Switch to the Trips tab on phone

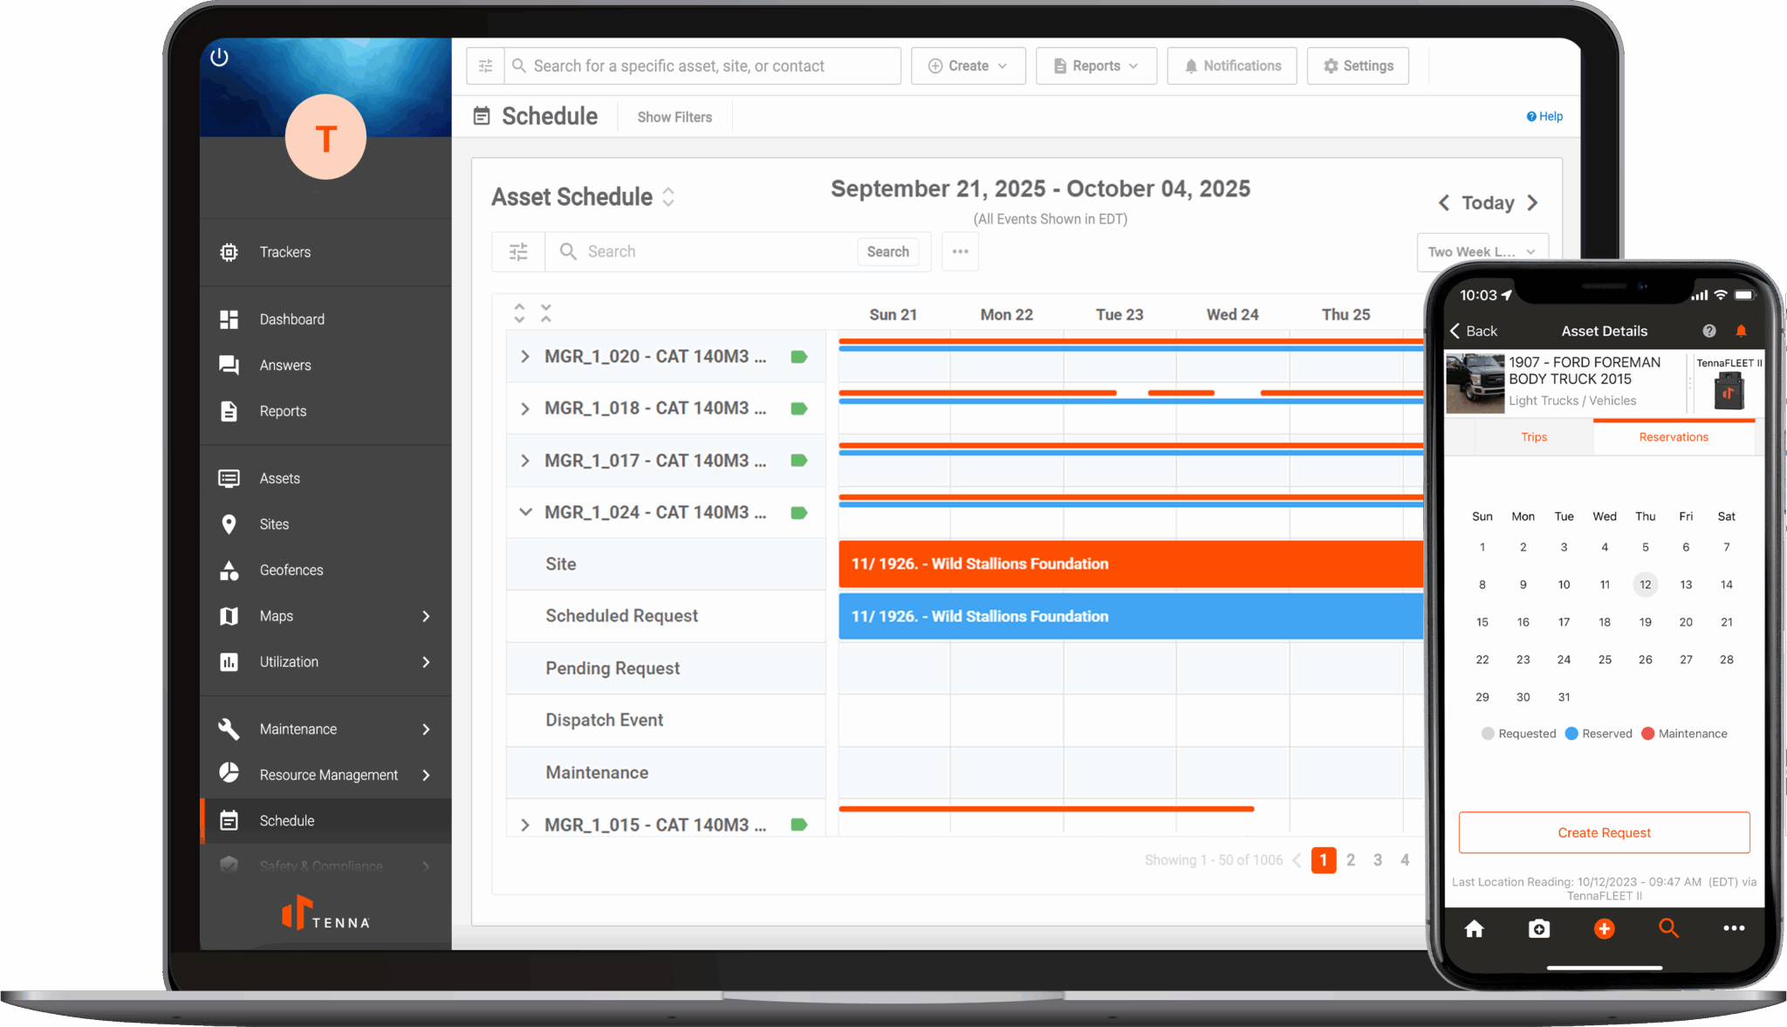[1533, 437]
